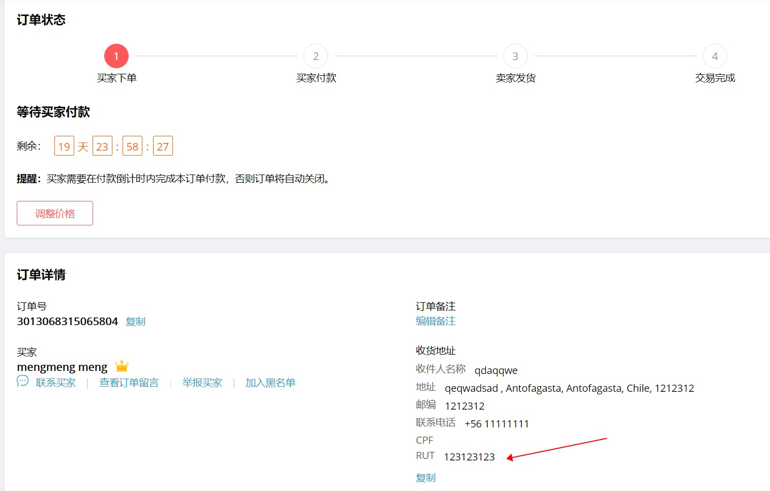Copy order number with 复制 link
Image resolution: width=770 pixels, height=491 pixels.
pos(135,321)
